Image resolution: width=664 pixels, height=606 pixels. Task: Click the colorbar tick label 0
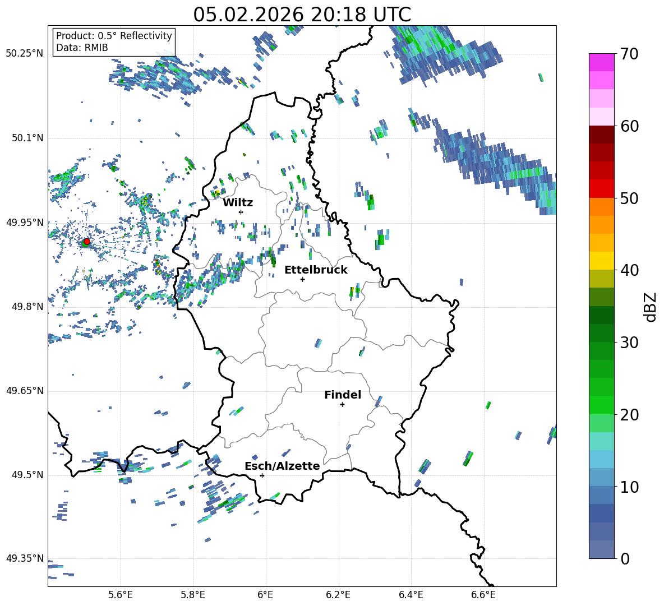click(624, 559)
